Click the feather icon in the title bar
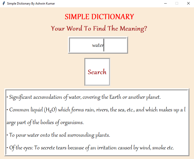The image size is (194, 159). [4, 3]
